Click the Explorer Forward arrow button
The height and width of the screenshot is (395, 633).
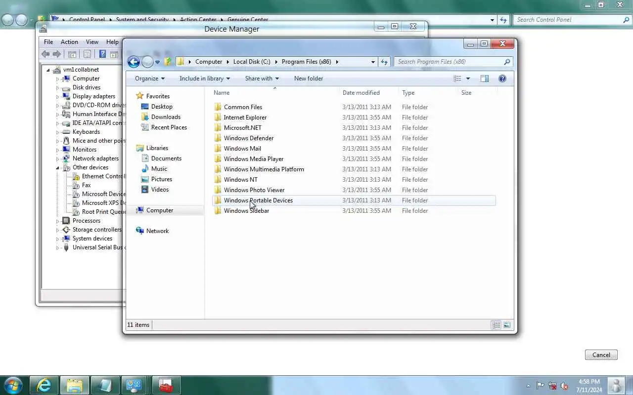[147, 62]
